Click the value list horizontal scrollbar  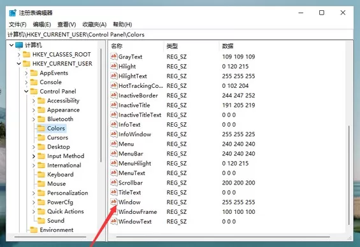(223, 237)
